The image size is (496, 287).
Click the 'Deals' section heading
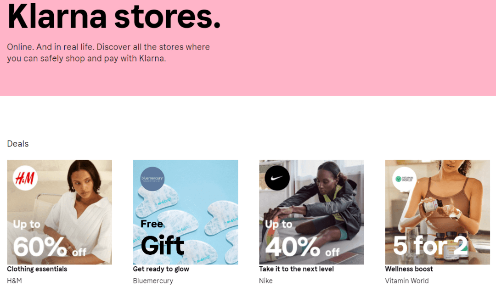point(18,144)
